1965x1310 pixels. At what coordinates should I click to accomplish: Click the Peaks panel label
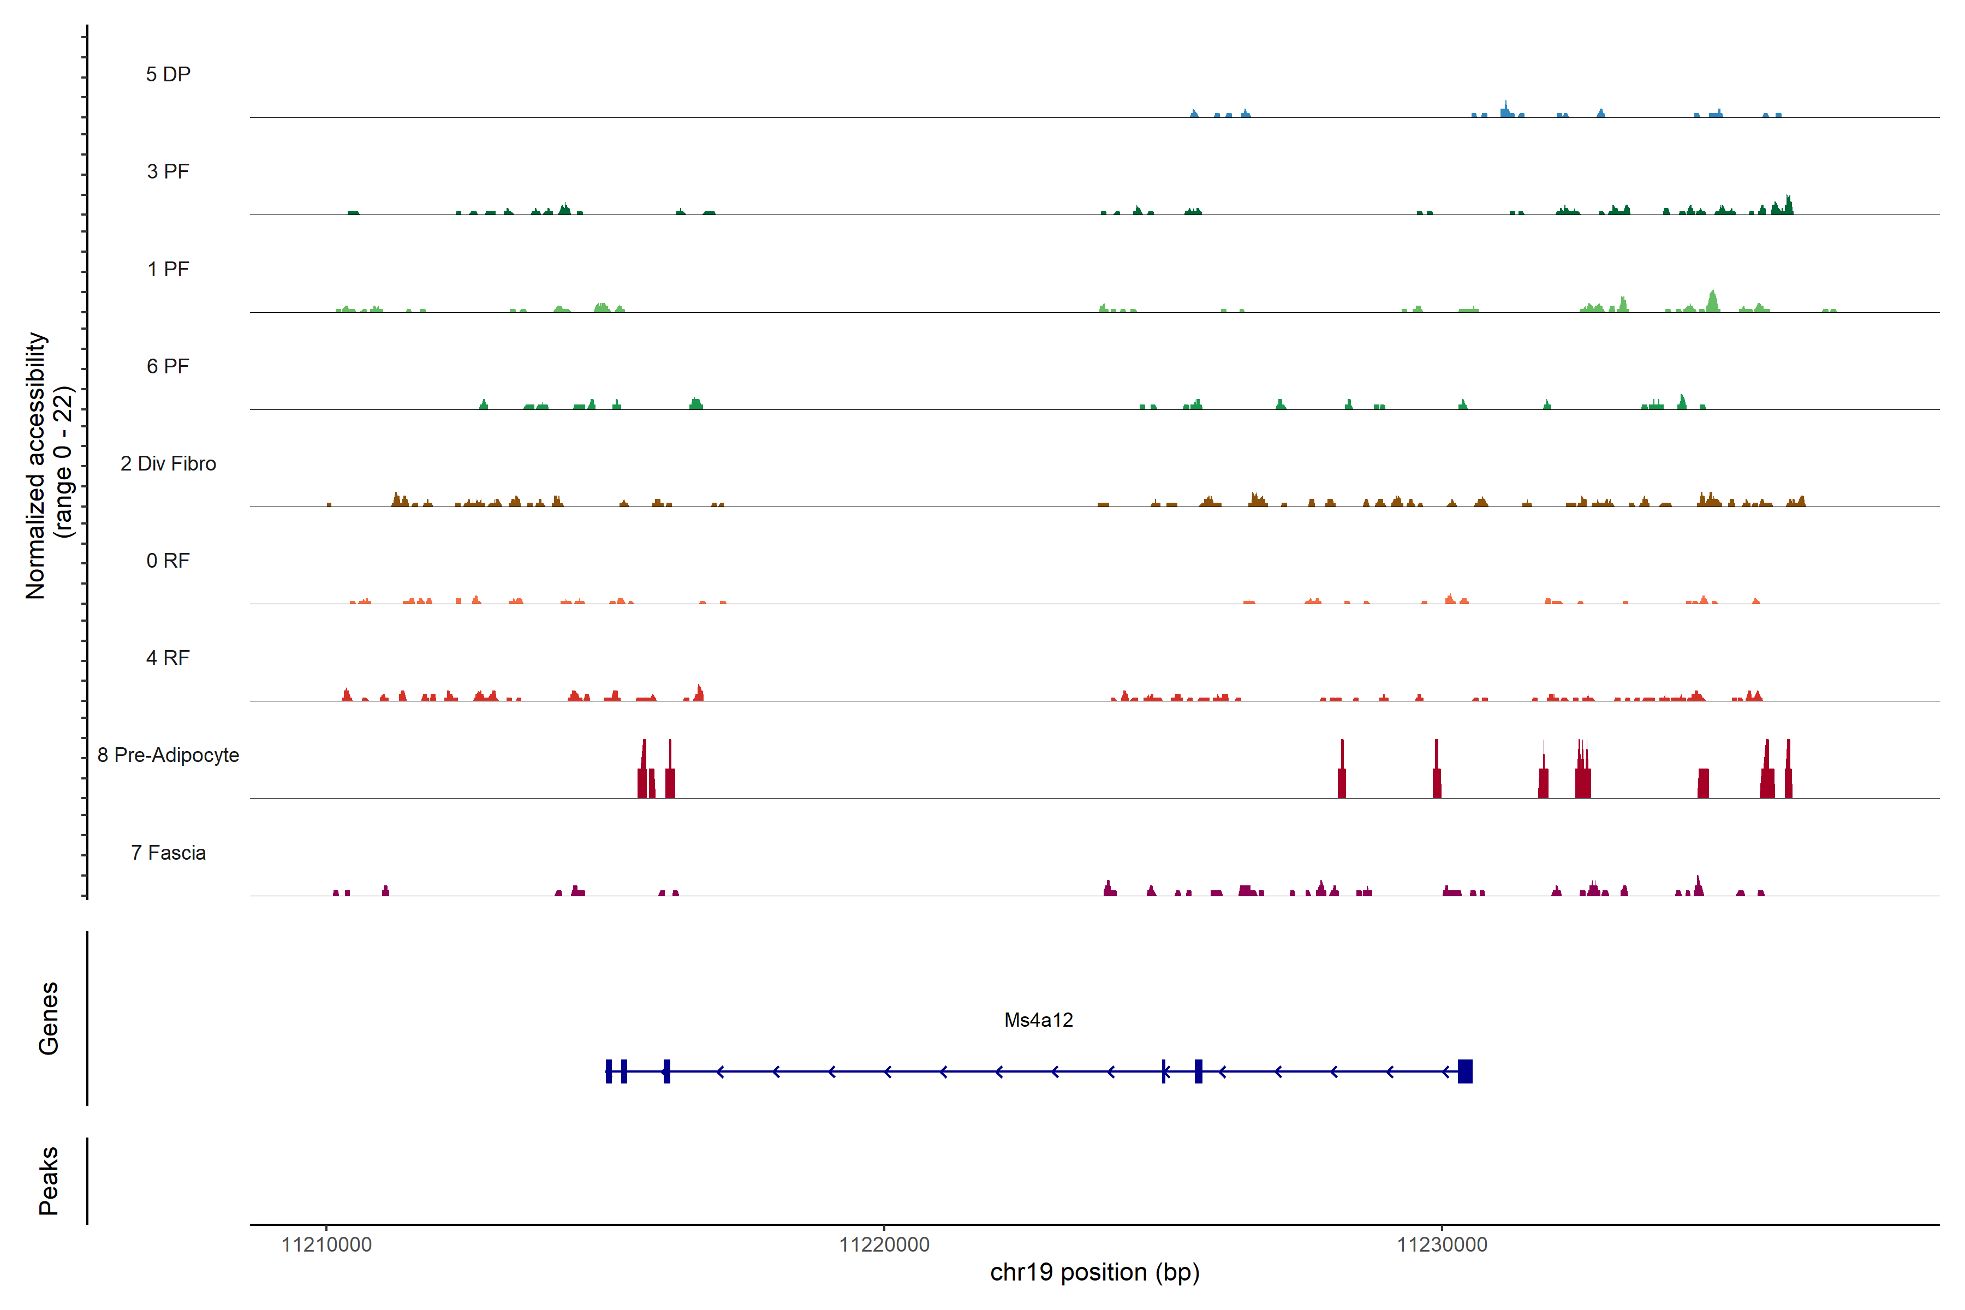49,1180
